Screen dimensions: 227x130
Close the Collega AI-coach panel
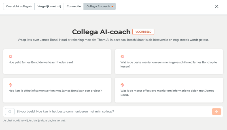217,7
